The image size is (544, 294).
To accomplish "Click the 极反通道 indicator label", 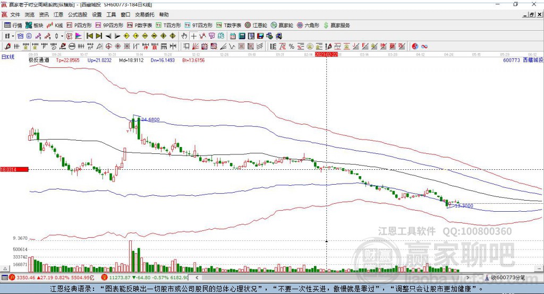I will (x=39, y=60).
